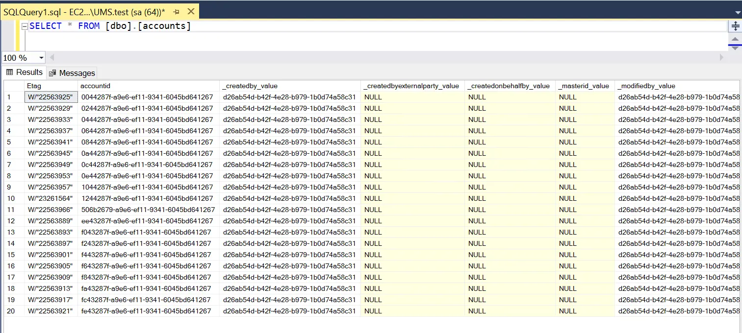Click accountid f843287f-a9e6-ef11-9341-6045bd641267
The image size is (742, 333).
click(x=149, y=277)
